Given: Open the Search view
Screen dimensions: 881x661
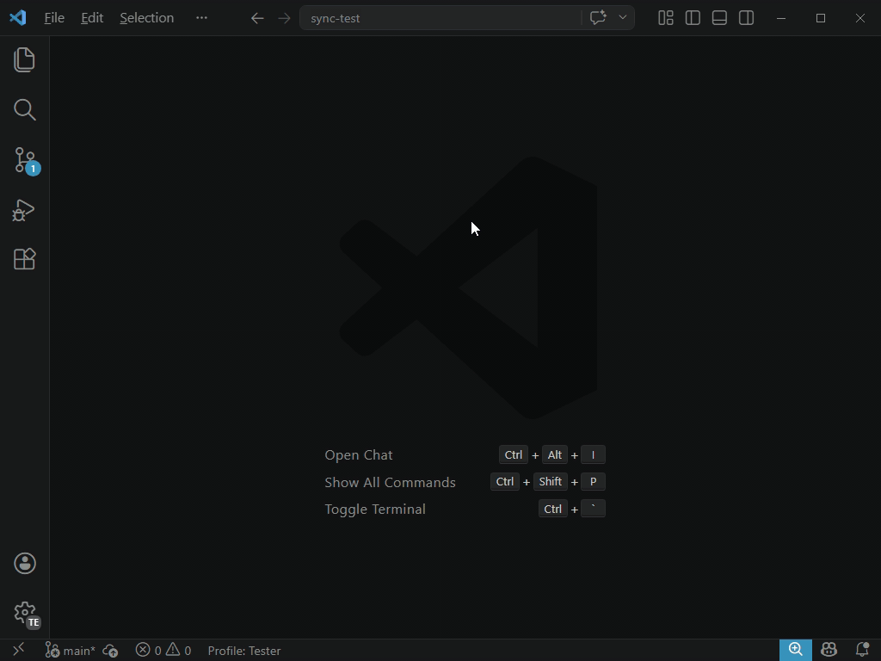Looking at the screenshot, I should pos(24,109).
